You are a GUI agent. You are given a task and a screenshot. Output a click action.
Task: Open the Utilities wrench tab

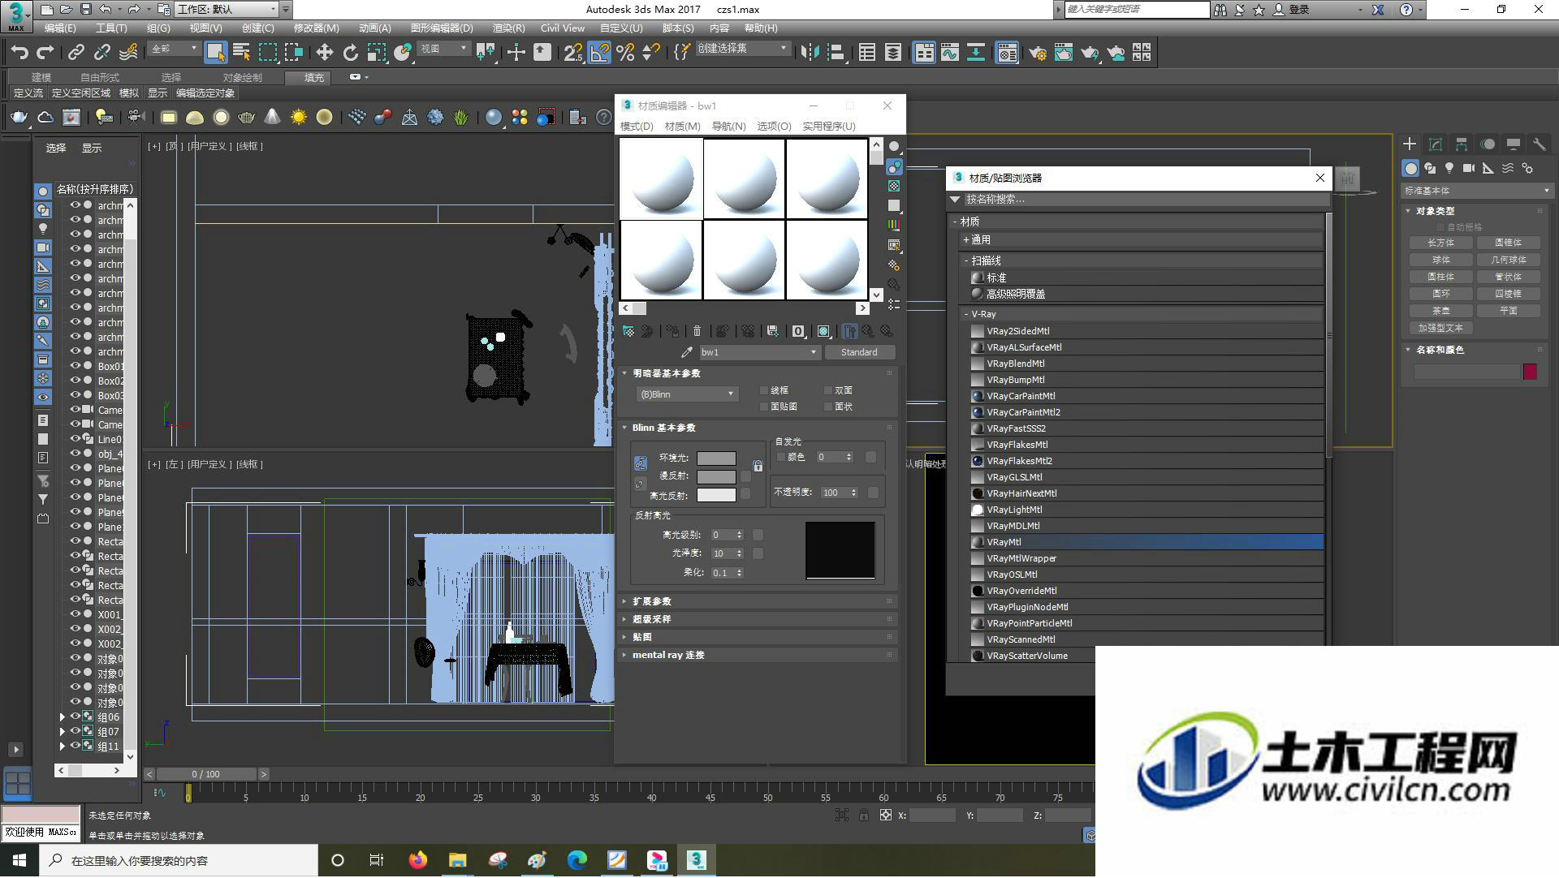tap(1540, 144)
